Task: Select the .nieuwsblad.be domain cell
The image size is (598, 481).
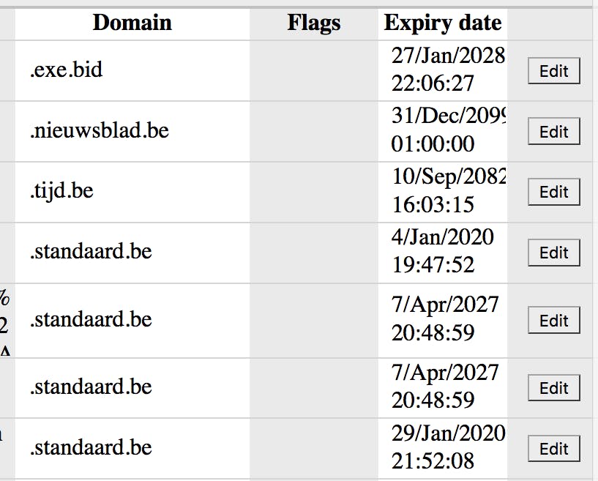Action: coord(132,131)
